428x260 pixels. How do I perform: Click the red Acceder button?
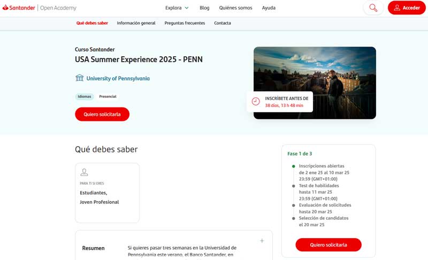click(x=406, y=8)
